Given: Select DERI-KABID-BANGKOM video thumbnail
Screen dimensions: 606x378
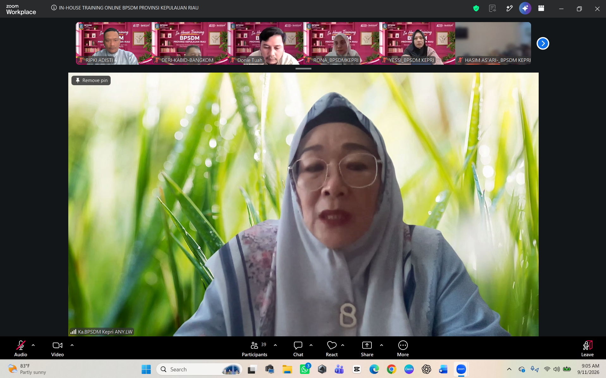Looking at the screenshot, I should (190, 43).
